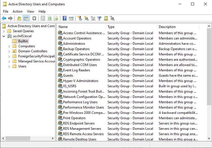212x148 pixels.
Task: Click the Refresh toolbar icon
Action: tap(50, 18)
